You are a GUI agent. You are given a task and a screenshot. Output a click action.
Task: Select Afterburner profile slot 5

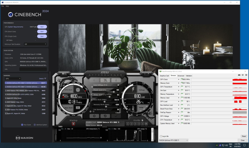(143, 124)
